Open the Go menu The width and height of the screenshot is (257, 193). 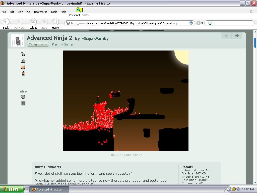[29, 12]
